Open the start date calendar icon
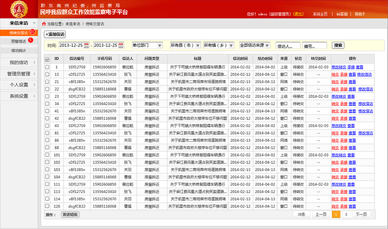The height and width of the screenshot is (229, 388). [x=86, y=46]
